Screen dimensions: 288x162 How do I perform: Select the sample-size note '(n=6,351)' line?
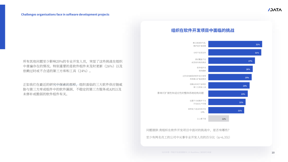pos(188,137)
